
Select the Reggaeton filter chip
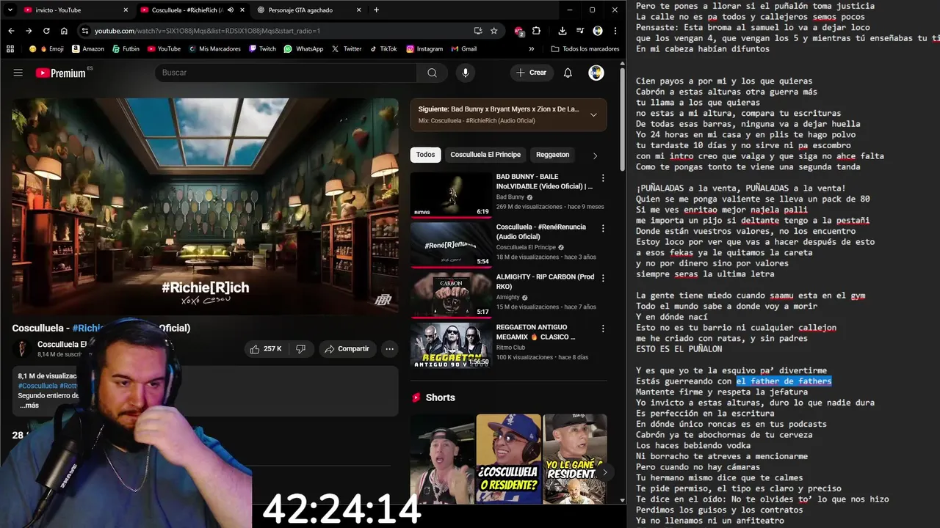point(552,155)
